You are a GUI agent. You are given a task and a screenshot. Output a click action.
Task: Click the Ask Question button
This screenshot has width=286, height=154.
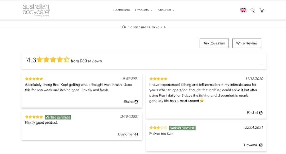point(214,43)
